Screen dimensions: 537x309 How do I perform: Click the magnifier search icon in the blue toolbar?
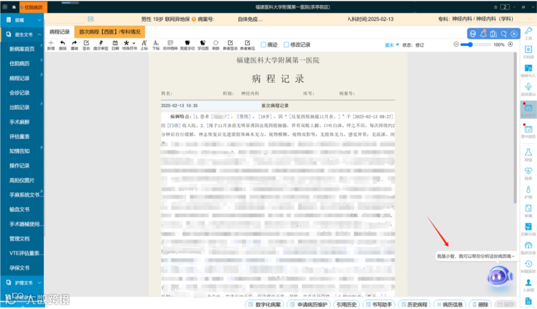[504, 34]
